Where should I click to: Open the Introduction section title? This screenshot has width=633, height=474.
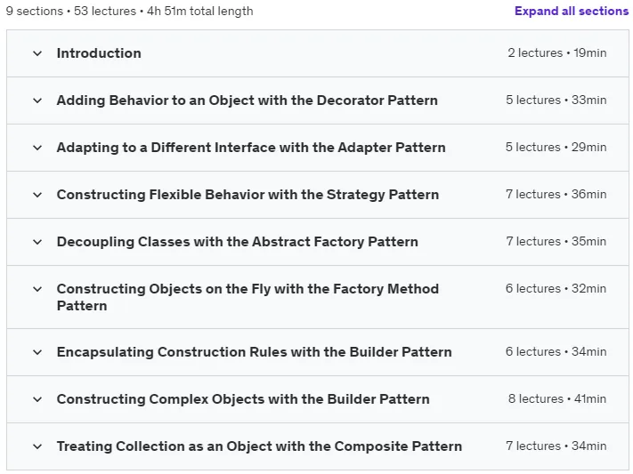pos(99,53)
